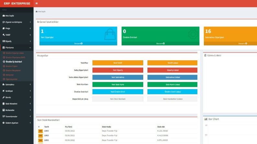Click the orange detail icon in row K.HLD.00006
Screen dimensions: 257x144
click(41, 136)
